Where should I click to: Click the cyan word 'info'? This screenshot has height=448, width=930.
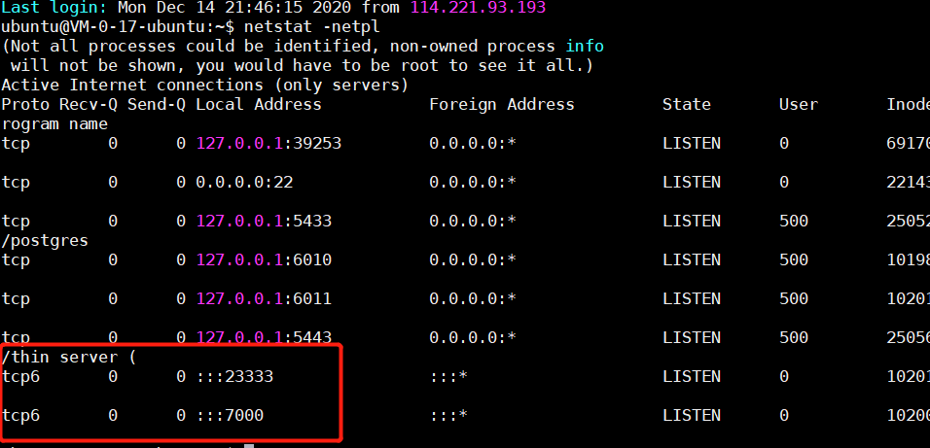click(585, 47)
